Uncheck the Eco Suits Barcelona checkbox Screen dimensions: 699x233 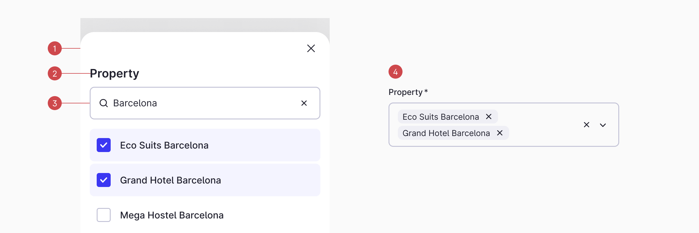point(104,145)
